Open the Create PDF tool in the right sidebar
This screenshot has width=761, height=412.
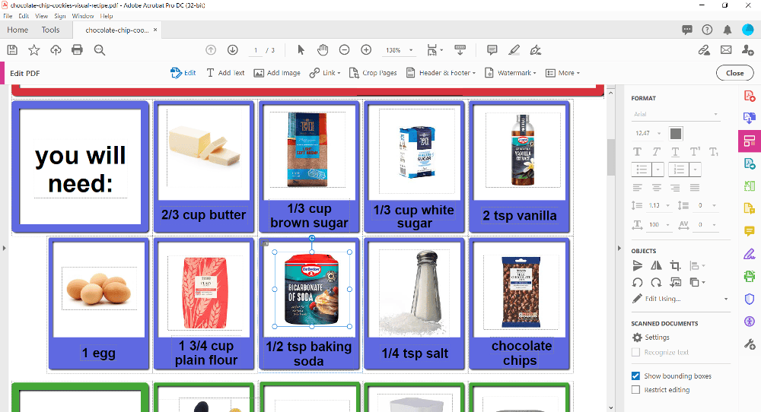pos(750,96)
